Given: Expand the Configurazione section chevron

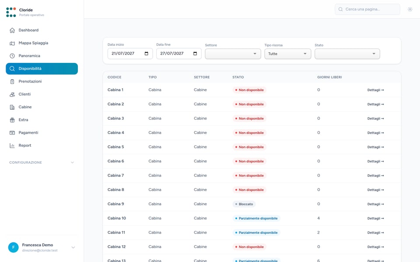Looking at the screenshot, I should tap(72, 162).
